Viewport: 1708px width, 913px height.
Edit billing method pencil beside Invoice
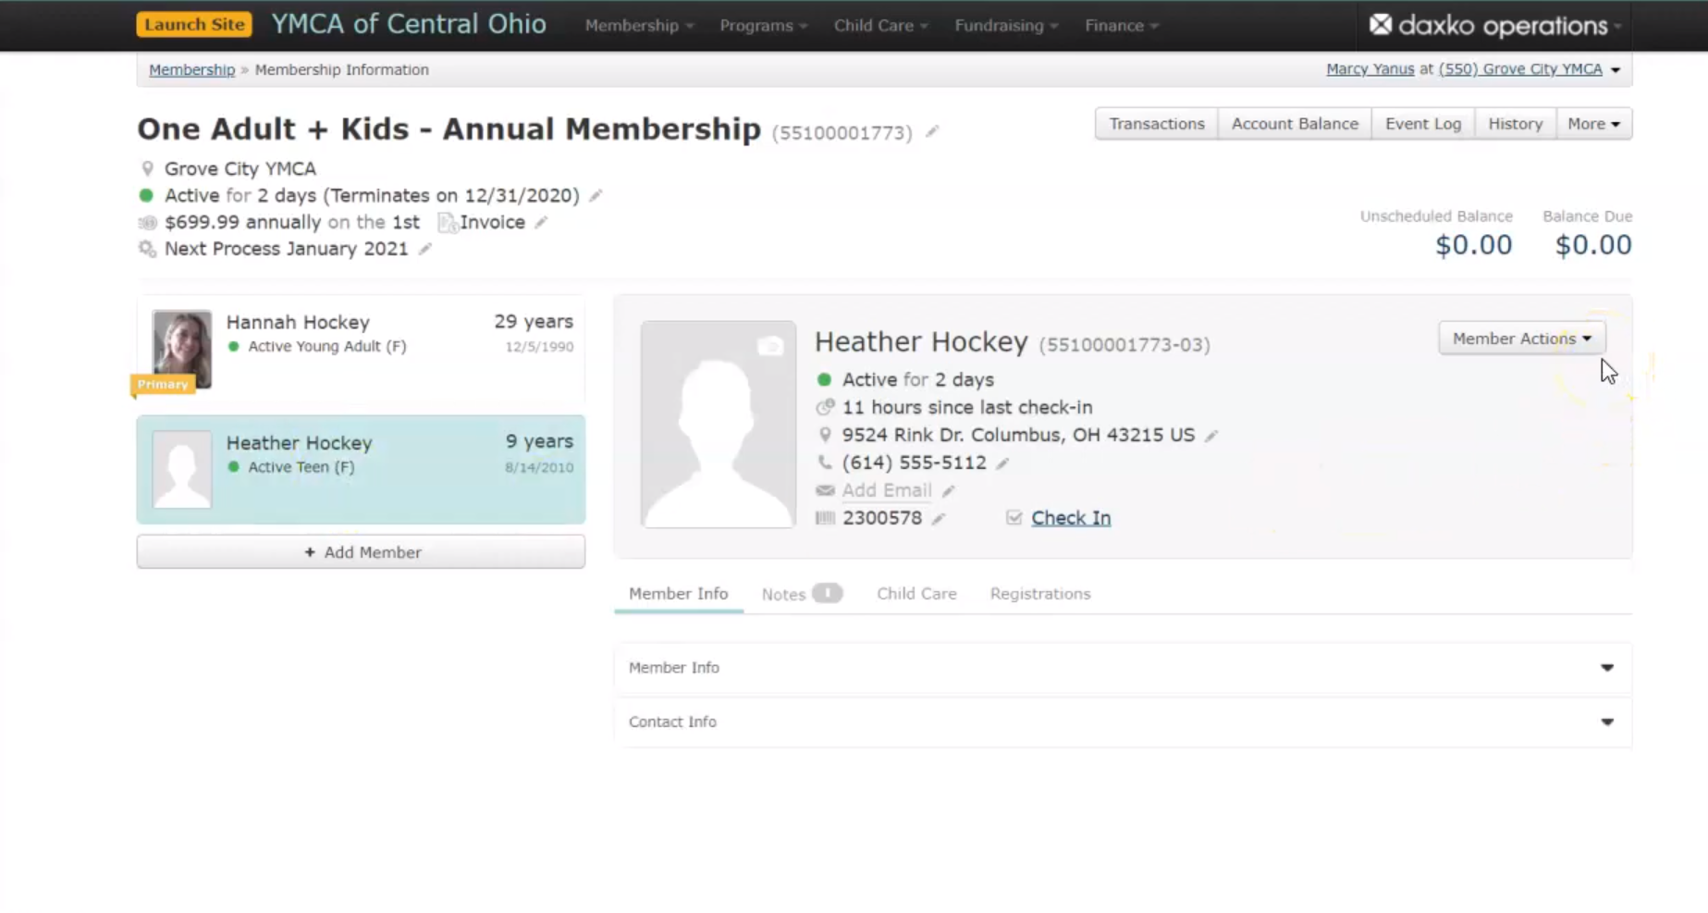[541, 222]
